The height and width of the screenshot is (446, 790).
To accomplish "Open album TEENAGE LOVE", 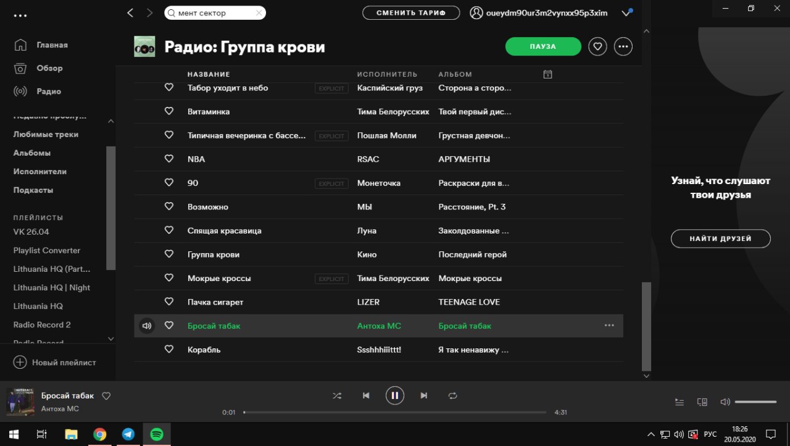I will click(469, 302).
